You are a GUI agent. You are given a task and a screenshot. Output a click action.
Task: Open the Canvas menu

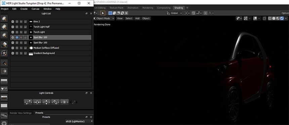35,9
